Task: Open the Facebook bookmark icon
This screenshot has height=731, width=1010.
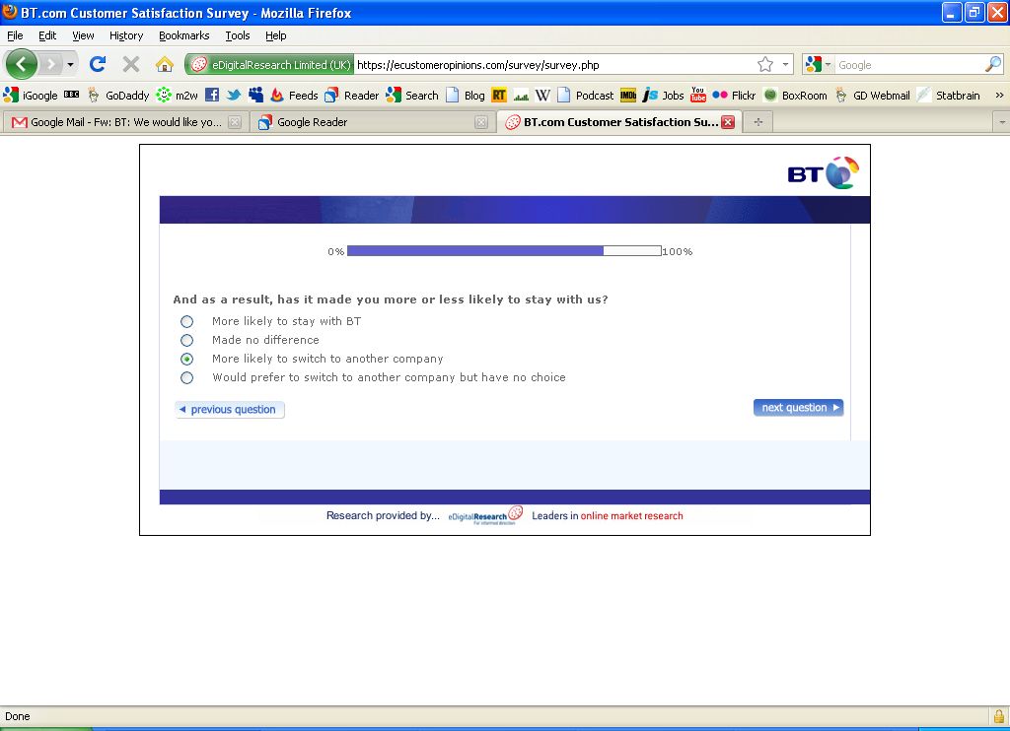Action: [212, 96]
